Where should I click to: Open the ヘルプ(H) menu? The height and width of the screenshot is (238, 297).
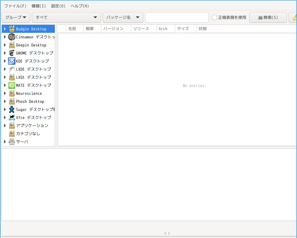point(80,6)
